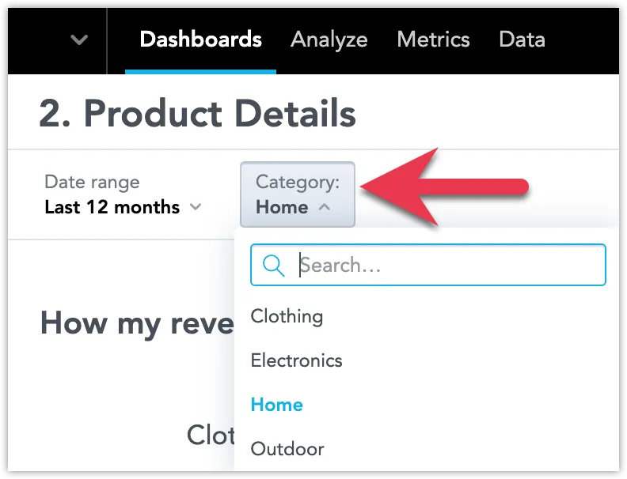Open the Date range Last 12 months filter
The height and width of the screenshot is (479, 627).
123,194
